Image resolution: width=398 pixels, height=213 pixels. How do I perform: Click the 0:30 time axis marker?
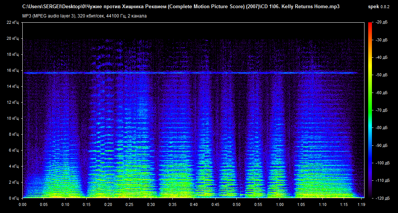tap(151, 204)
